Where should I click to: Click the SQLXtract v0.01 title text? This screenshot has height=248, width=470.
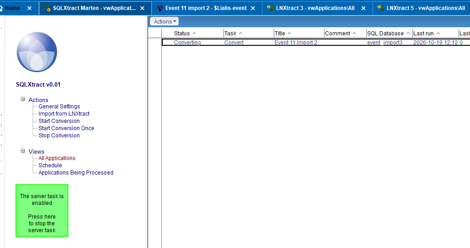coord(38,85)
